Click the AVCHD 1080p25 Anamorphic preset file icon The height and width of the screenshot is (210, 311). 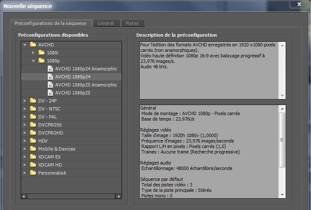click(x=50, y=85)
